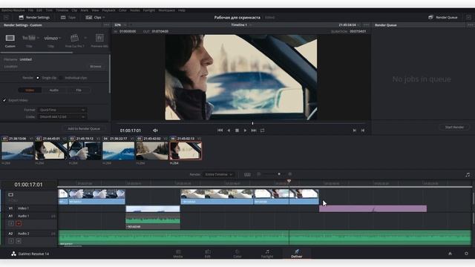The height and width of the screenshot is (267, 475).
Task: Click the DaVinci Resolve 14 logo
Action: click(x=13, y=254)
